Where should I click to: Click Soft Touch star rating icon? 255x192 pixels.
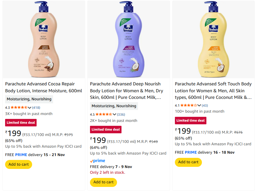pyautogui.click(x=189, y=105)
